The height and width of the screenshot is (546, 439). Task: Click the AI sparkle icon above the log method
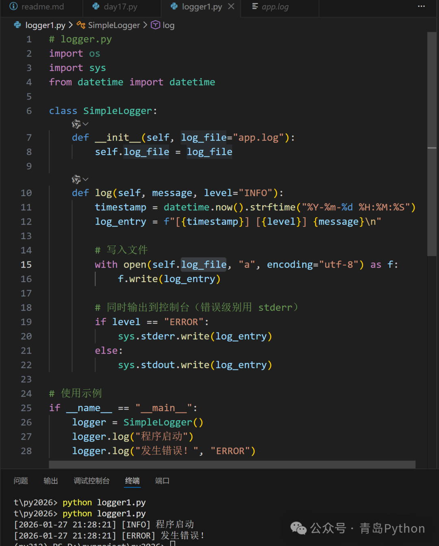(76, 179)
